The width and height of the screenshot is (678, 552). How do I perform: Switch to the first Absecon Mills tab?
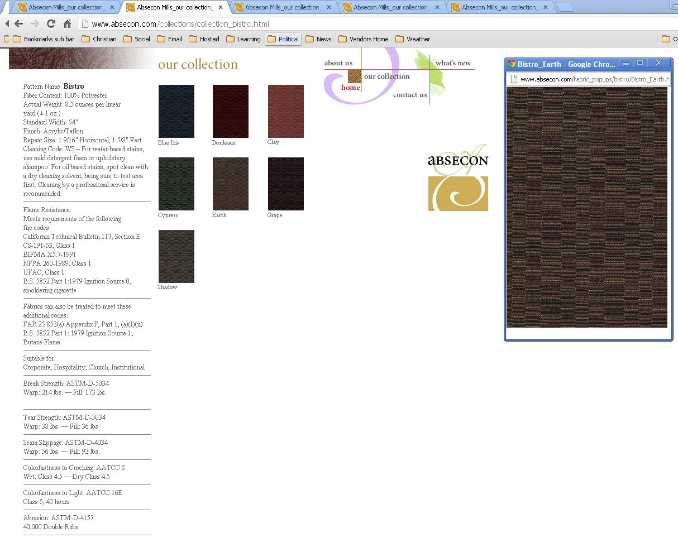pyautogui.click(x=65, y=7)
